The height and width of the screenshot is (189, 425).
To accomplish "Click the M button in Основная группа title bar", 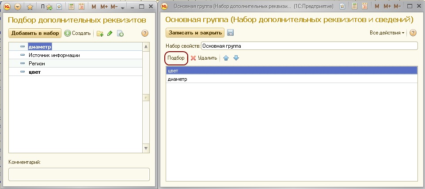I will coord(377,7).
